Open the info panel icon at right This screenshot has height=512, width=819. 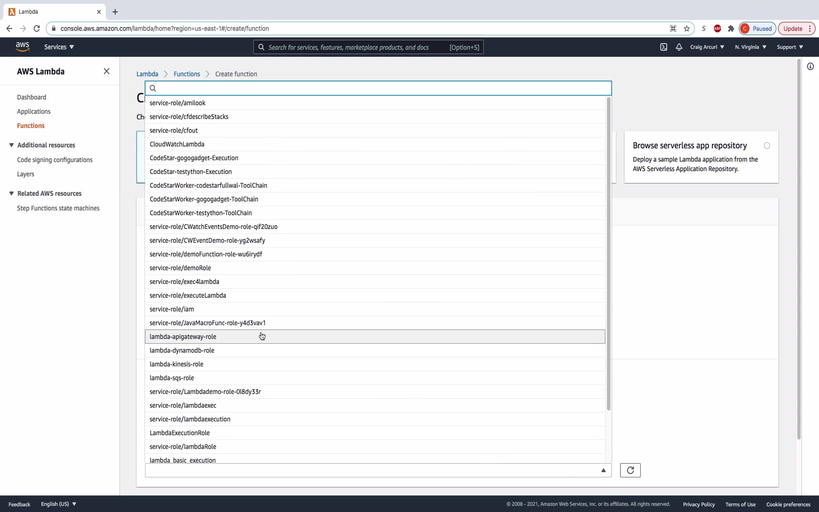(x=810, y=66)
